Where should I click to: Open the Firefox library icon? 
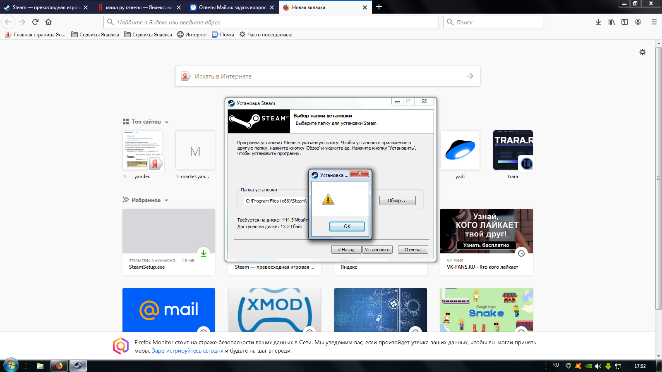tap(612, 22)
